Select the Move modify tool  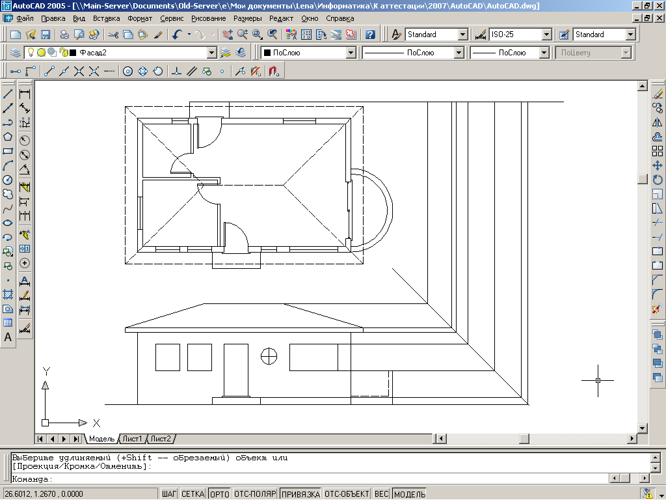(x=658, y=165)
